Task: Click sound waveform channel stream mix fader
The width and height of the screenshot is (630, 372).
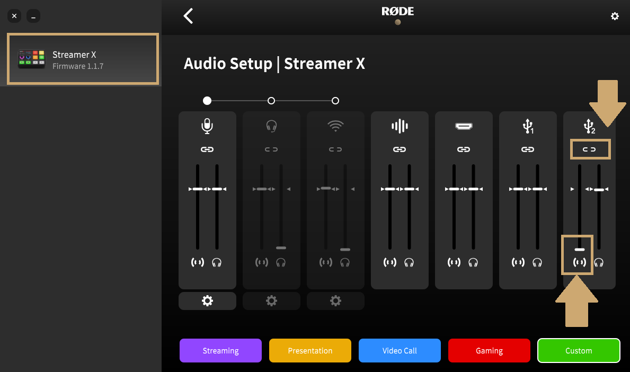Action: point(390,189)
